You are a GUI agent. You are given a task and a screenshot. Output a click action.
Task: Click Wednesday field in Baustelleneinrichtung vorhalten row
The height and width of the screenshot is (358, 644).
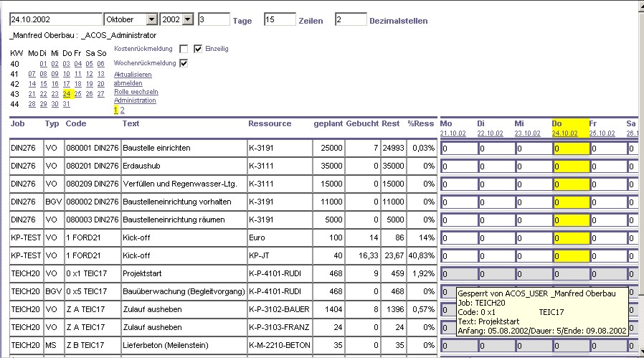point(534,202)
